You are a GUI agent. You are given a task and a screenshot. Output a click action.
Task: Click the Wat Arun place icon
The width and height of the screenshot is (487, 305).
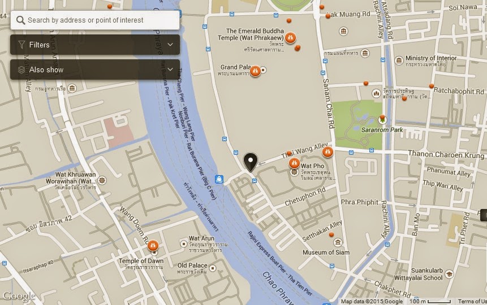click(x=184, y=244)
